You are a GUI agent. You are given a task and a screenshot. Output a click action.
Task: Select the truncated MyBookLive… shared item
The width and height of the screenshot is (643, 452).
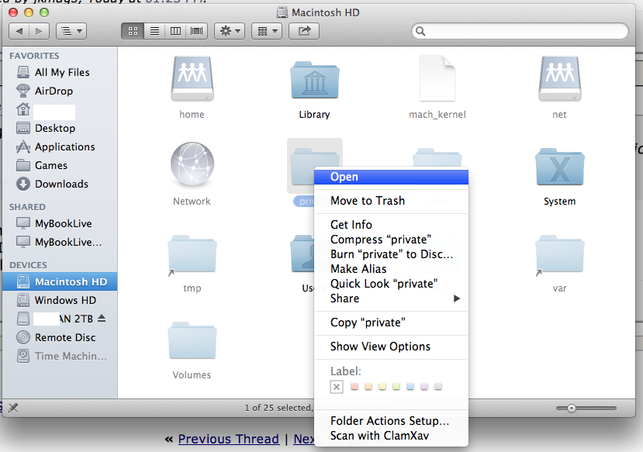coord(60,242)
